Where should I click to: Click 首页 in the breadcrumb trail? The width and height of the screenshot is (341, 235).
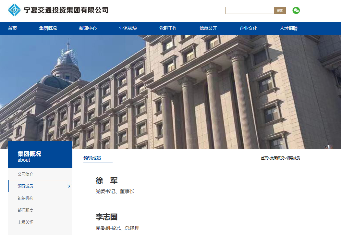tap(264, 158)
